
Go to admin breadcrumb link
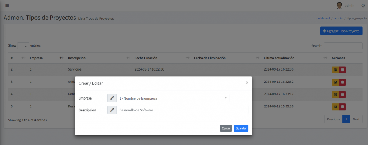(338, 18)
